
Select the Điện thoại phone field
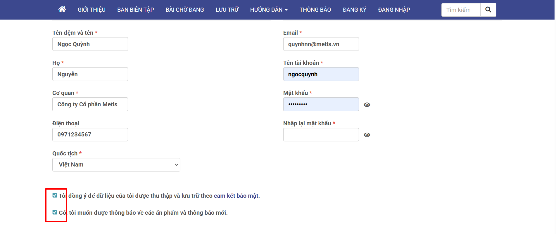(90, 135)
